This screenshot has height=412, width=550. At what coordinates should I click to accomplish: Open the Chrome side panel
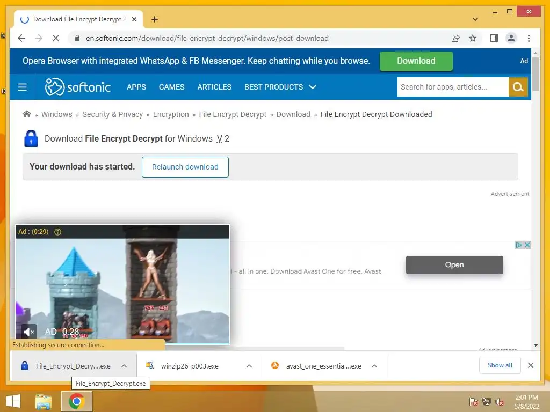click(494, 38)
